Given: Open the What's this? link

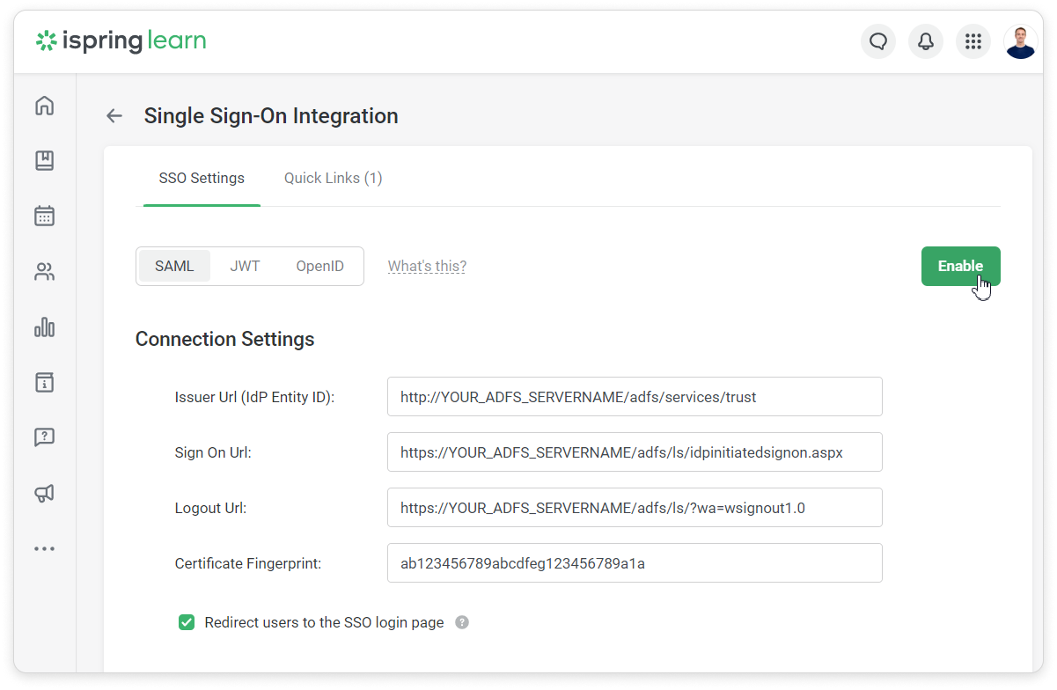Looking at the screenshot, I should click(426, 266).
